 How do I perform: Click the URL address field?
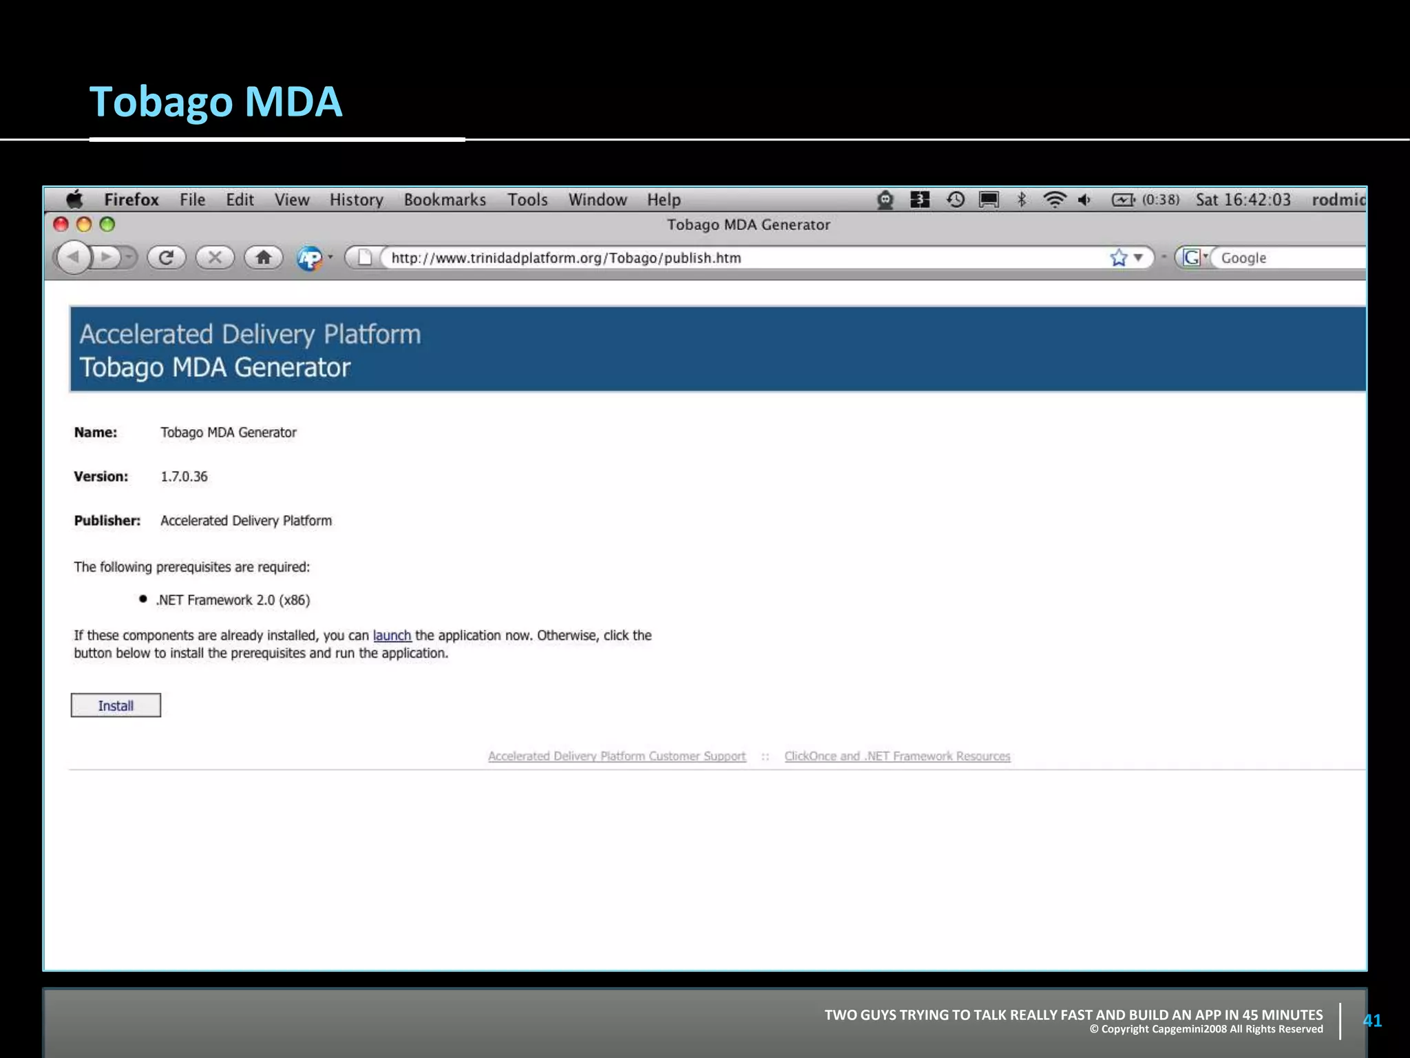tap(744, 258)
